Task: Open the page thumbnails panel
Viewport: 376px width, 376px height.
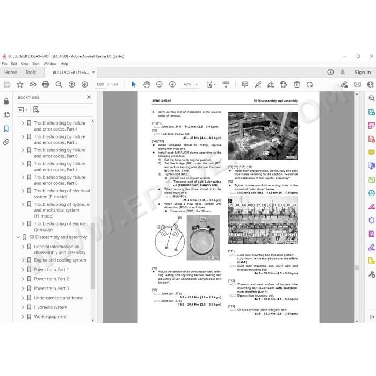Action: [x=6, y=115]
